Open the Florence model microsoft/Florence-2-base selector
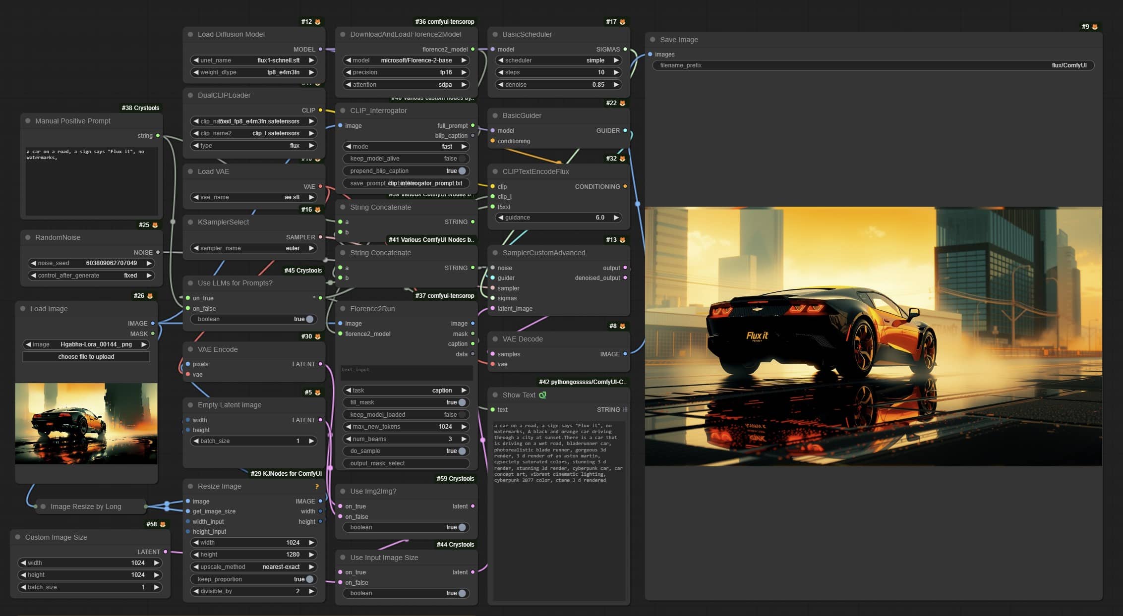Viewport: 1123px width, 616px height. [x=406, y=60]
